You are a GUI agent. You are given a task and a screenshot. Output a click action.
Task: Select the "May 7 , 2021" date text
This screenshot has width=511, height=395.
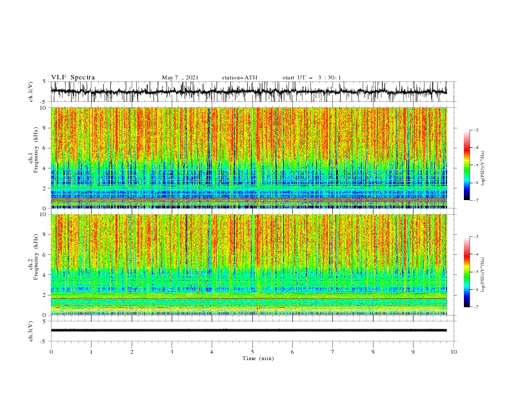(x=180, y=77)
